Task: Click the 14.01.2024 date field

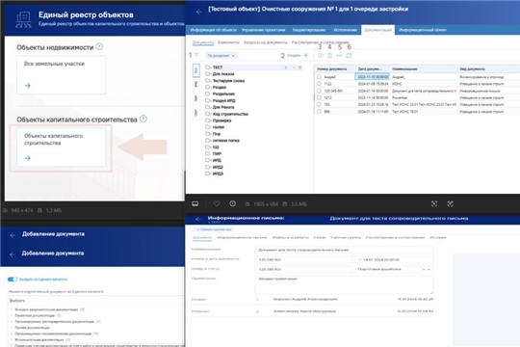Action: click(394, 259)
